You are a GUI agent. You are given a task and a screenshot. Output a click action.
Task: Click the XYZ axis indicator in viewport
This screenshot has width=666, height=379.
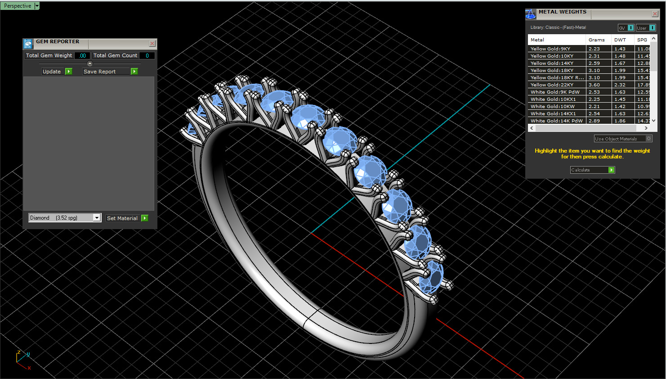tap(23, 360)
